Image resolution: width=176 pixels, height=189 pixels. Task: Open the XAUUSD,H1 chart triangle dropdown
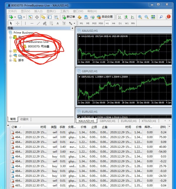[x=79, y=36]
